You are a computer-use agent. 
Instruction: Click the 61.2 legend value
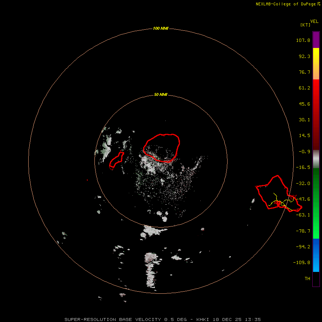304,88
